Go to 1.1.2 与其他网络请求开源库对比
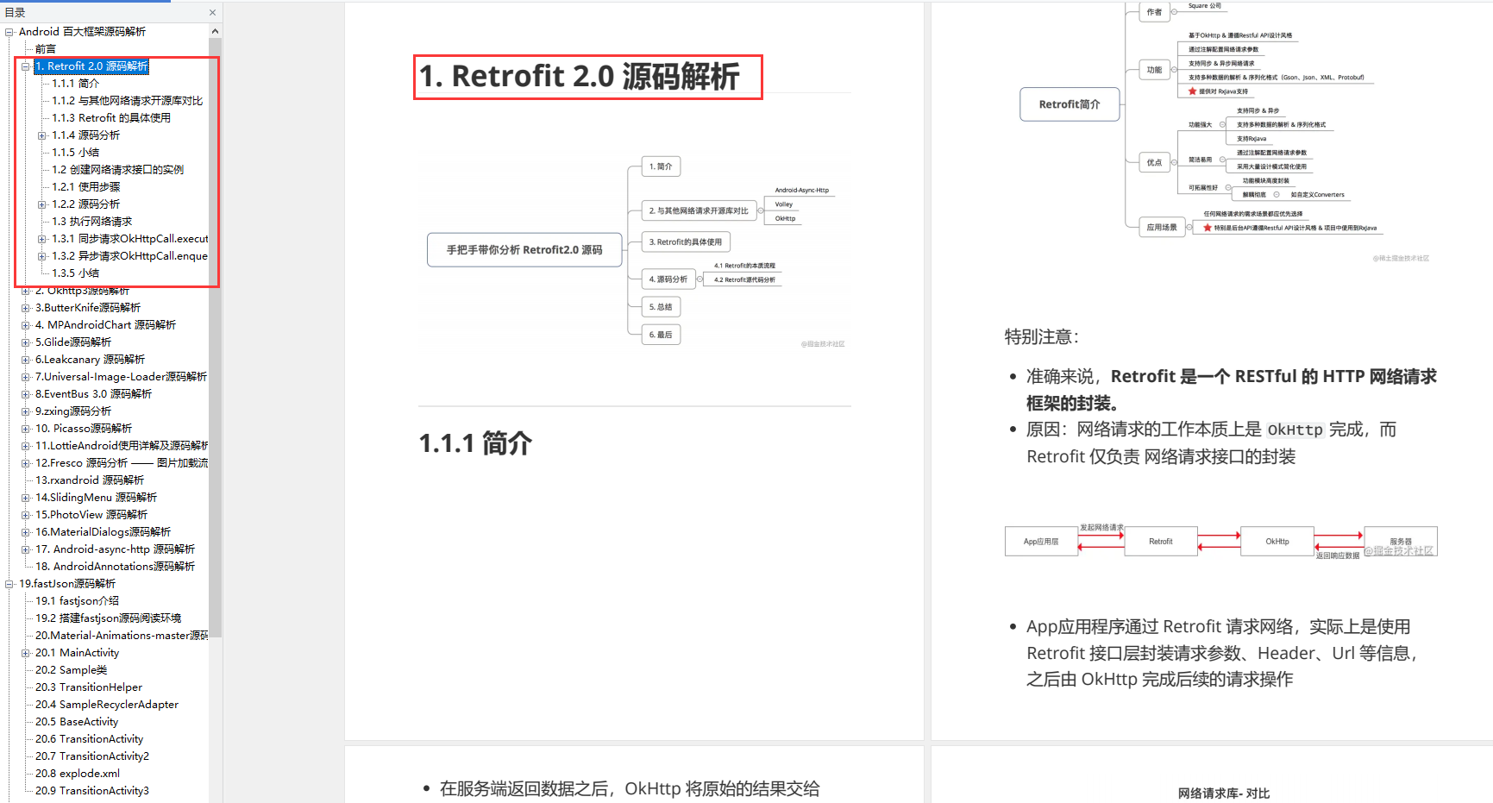The width and height of the screenshot is (1493, 803). (128, 101)
